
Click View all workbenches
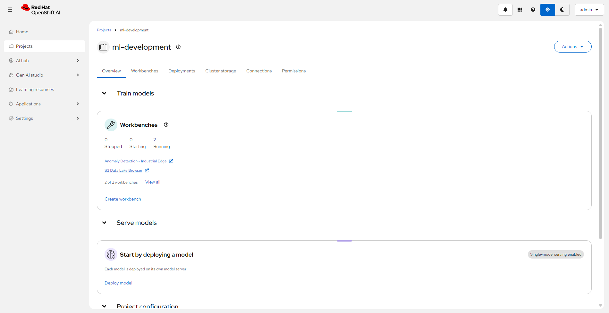pyautogui.click(x=153, y=182)
